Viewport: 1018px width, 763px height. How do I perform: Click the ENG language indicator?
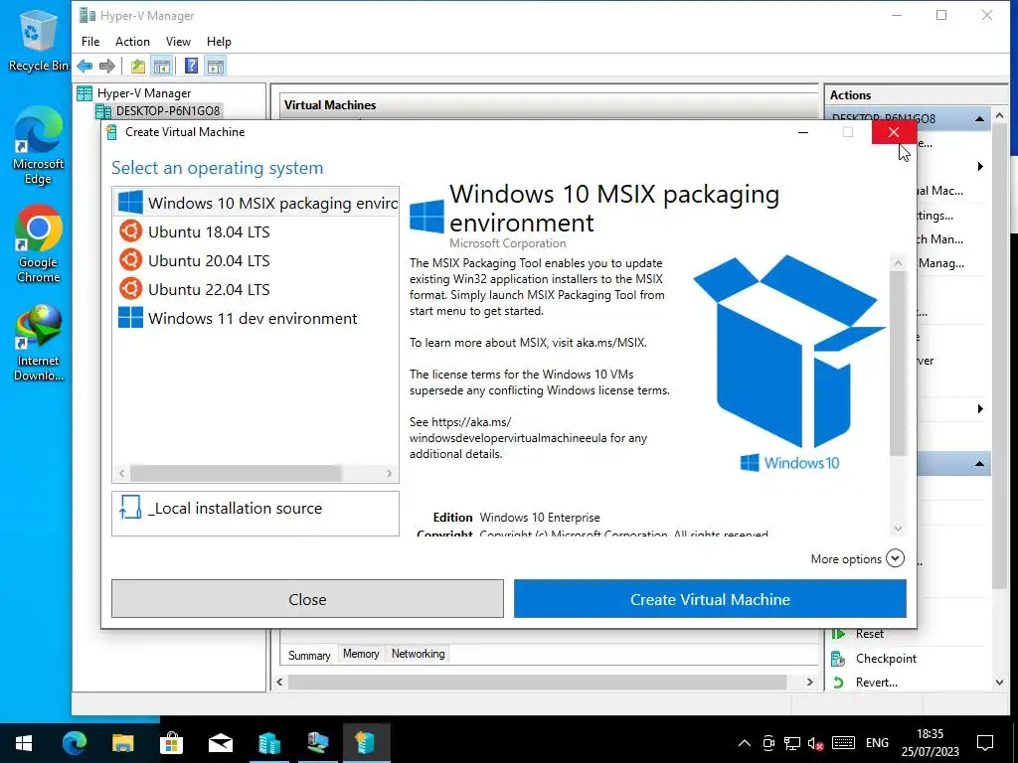877,743
